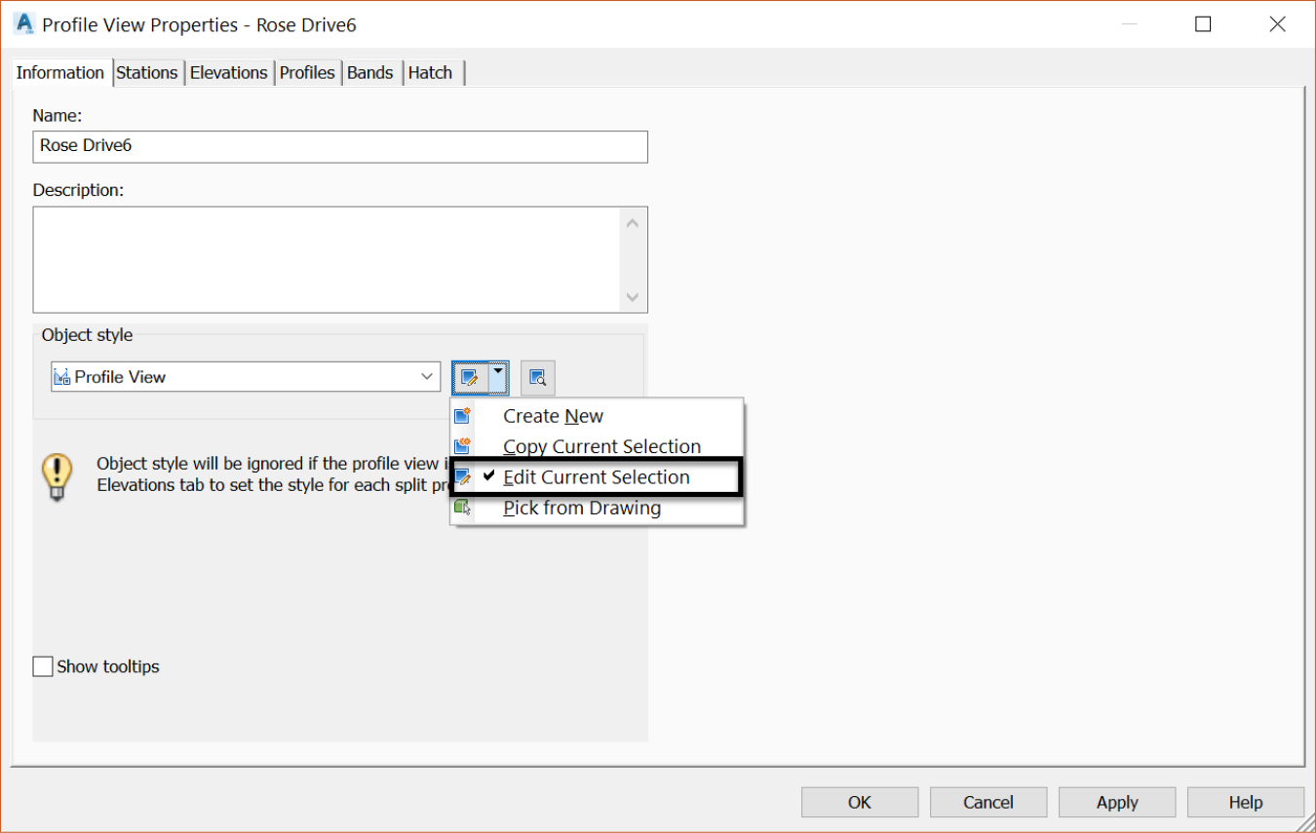Select Edit Current Selection in the menu
The width and height of the screenshot is (1316, 833).
tap(597, 477)
